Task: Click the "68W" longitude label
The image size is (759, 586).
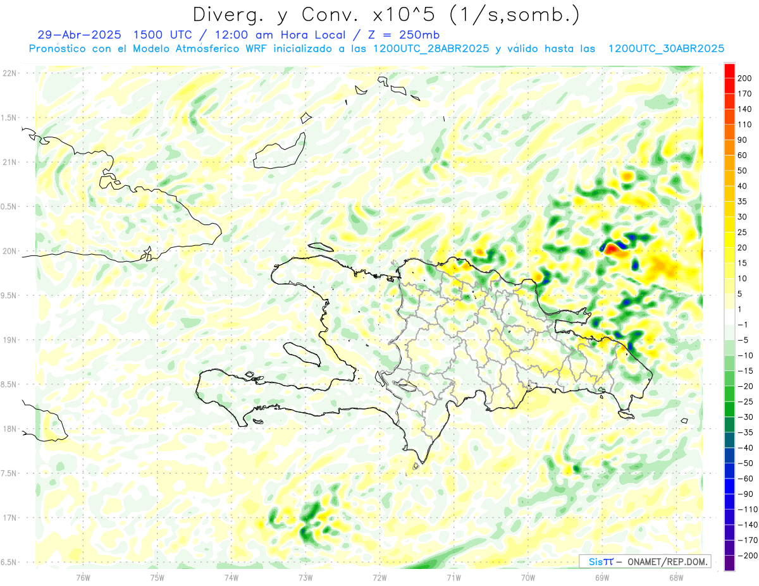Action: click(x=676, y=578)
